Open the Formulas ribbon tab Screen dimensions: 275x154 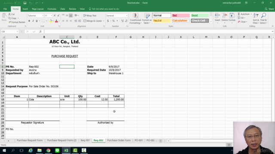tap(52, 9)
